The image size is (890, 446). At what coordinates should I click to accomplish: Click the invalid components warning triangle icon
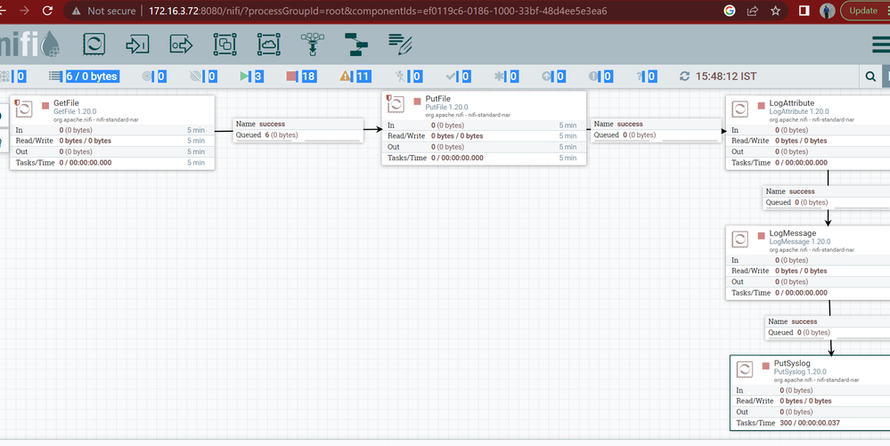click(x=345, y=76)
